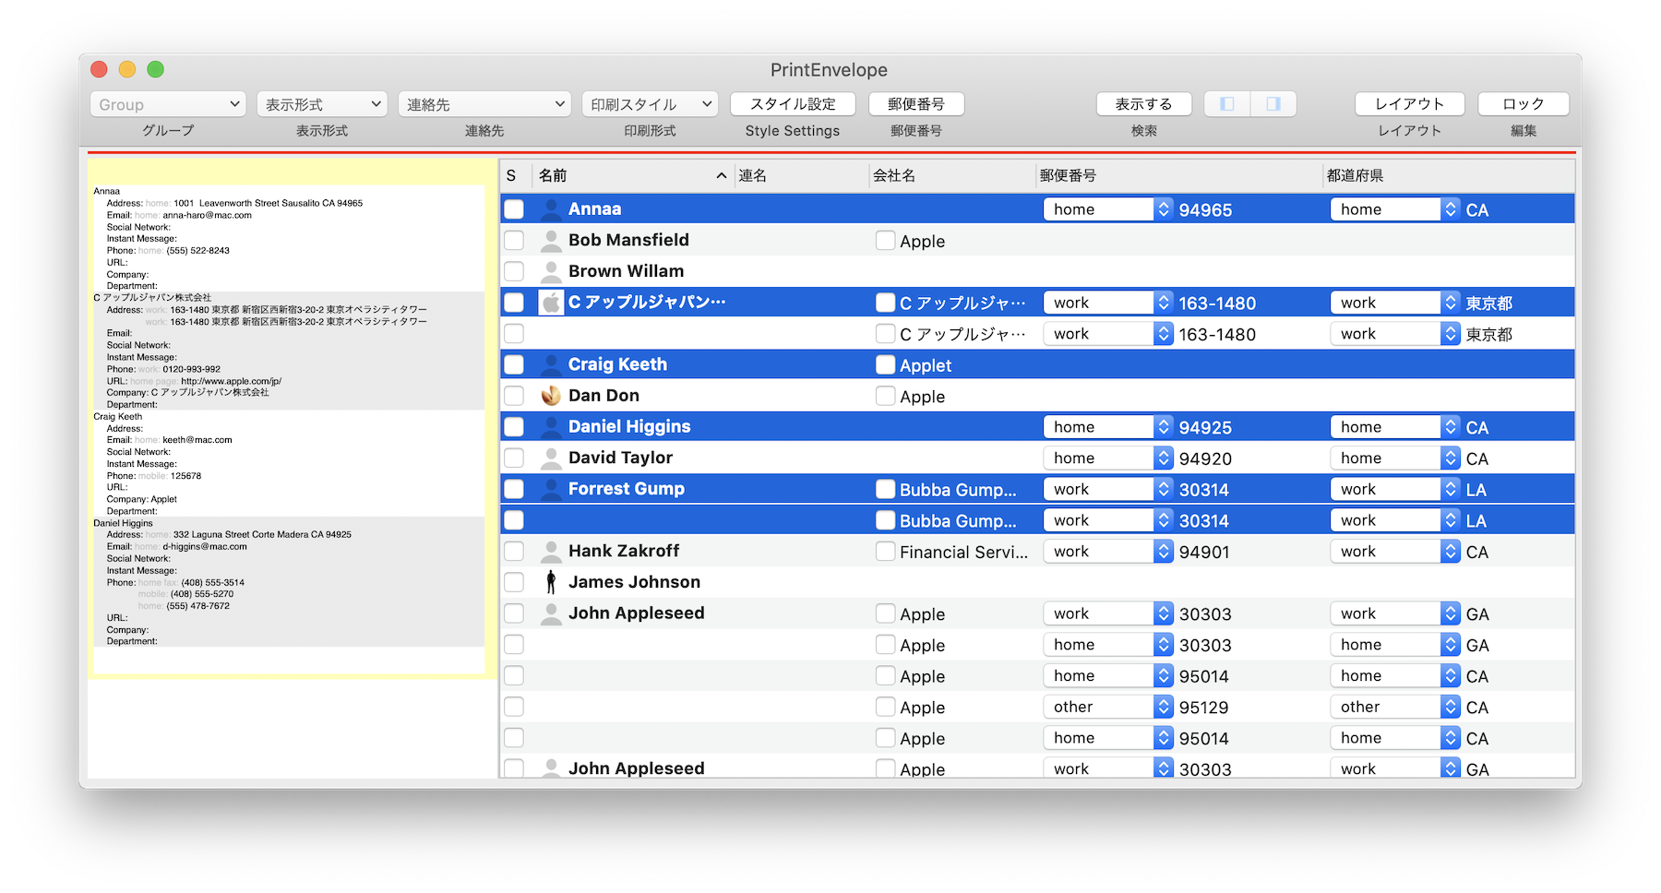Open the 表示形式 dropdown
The width and height of the screenshot is (1661, 893).
[321, 104]
